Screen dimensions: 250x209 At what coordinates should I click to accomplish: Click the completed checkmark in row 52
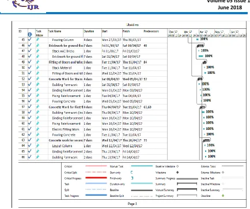(30, 79)
